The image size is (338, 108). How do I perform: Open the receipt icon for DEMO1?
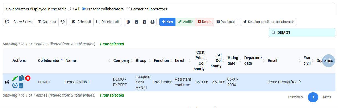[x=21, y=86]
